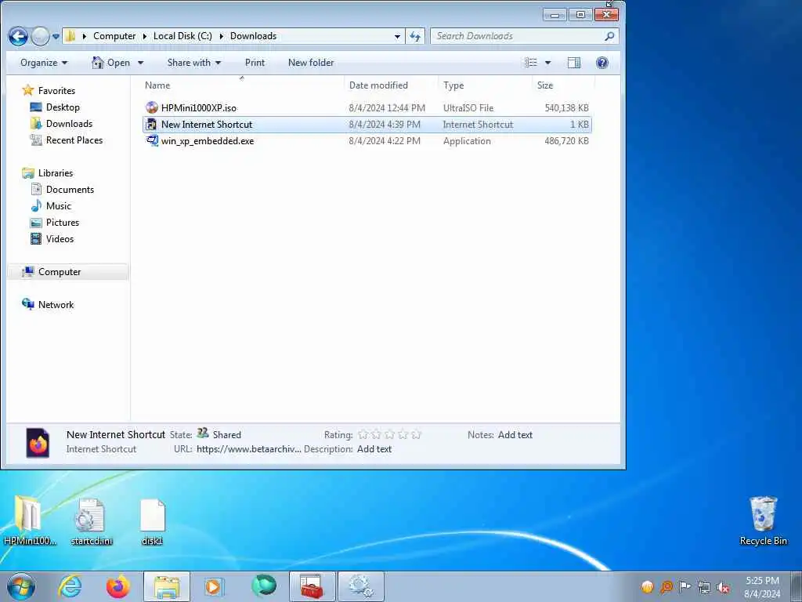Screen dimensions: 802x602
Task: Select the disk1 file on desktop
Action: (x=152, y=521)
